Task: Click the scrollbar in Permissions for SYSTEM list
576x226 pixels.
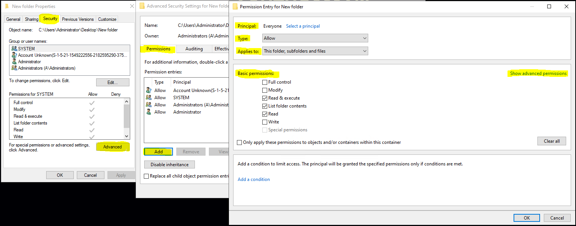Action: point(126,117)
